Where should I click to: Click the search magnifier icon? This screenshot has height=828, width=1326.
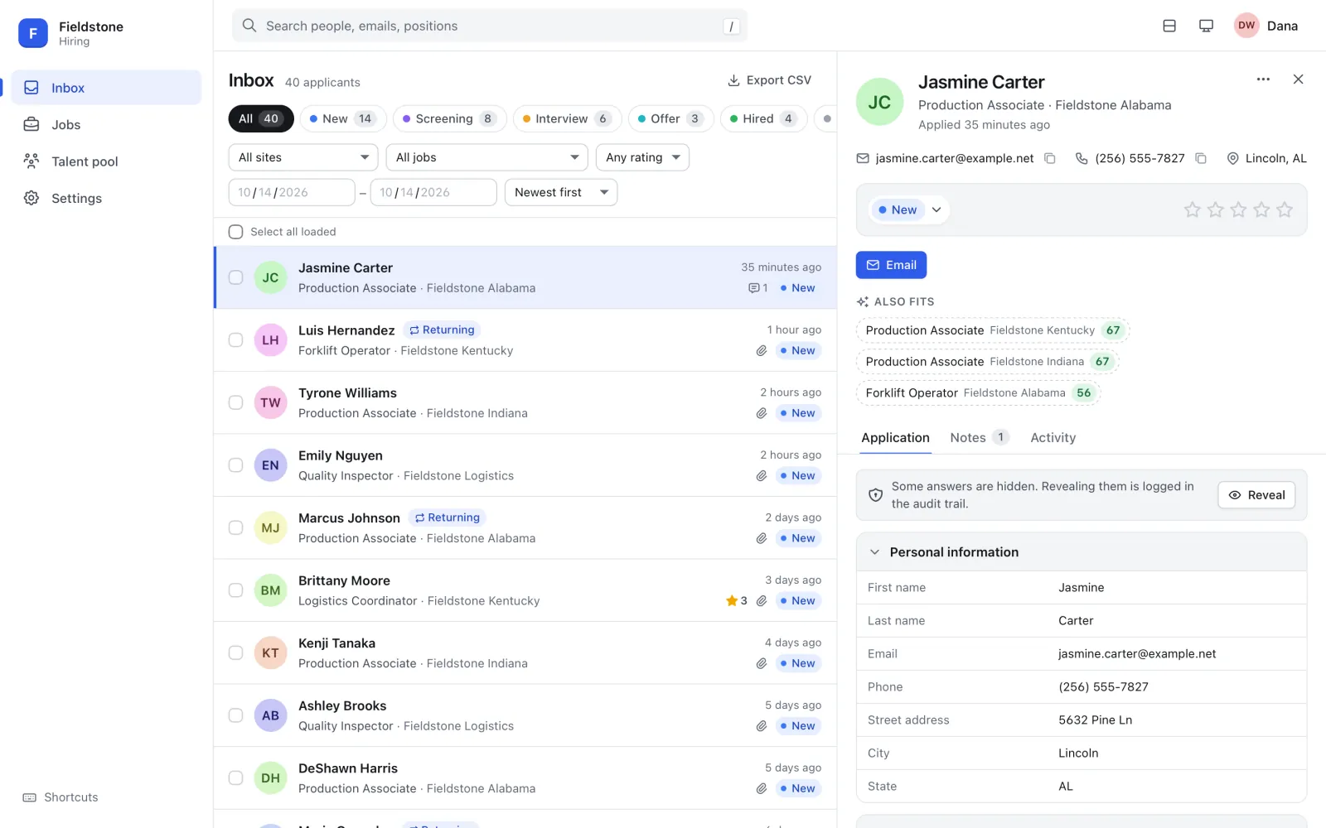[249, 26]
